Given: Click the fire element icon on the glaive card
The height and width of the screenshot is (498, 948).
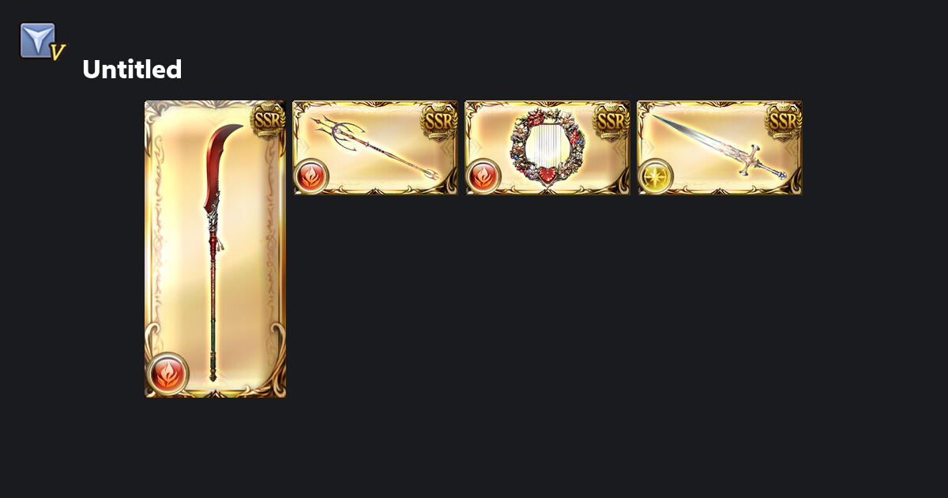Looking at the screenshot, I should coord(167,373).
